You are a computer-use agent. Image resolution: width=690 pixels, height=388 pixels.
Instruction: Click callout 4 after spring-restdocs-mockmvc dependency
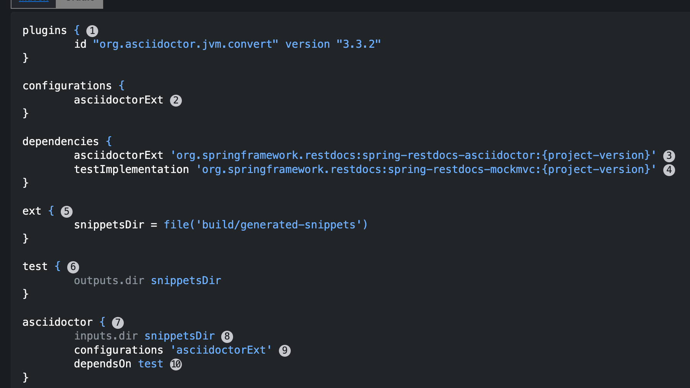coord(669,170)
